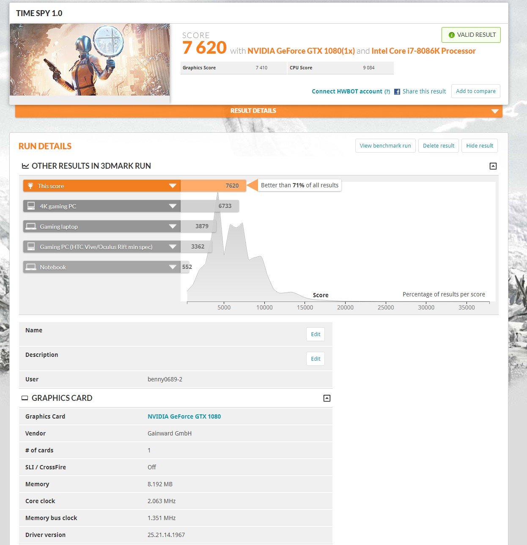Image resolution: width=527 pixels, height=545 pixels.
Task: Collapse the Other Results in 3DMark Run section
Action: point(493,166)
